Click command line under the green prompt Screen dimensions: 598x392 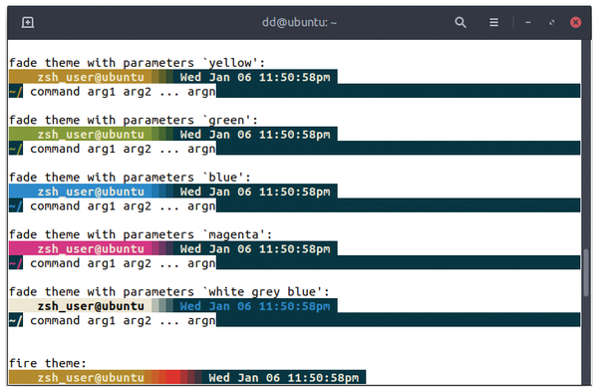123,149
